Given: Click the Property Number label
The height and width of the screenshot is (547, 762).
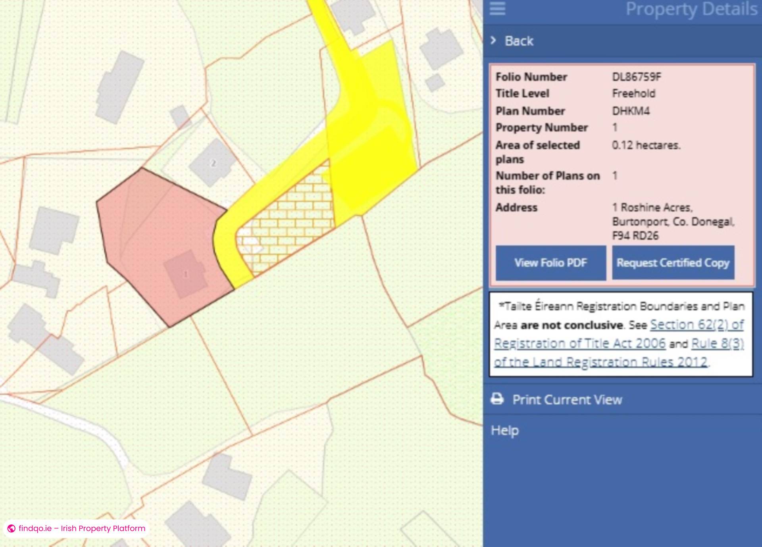Looking at the screenshot, I should point(542,128).
